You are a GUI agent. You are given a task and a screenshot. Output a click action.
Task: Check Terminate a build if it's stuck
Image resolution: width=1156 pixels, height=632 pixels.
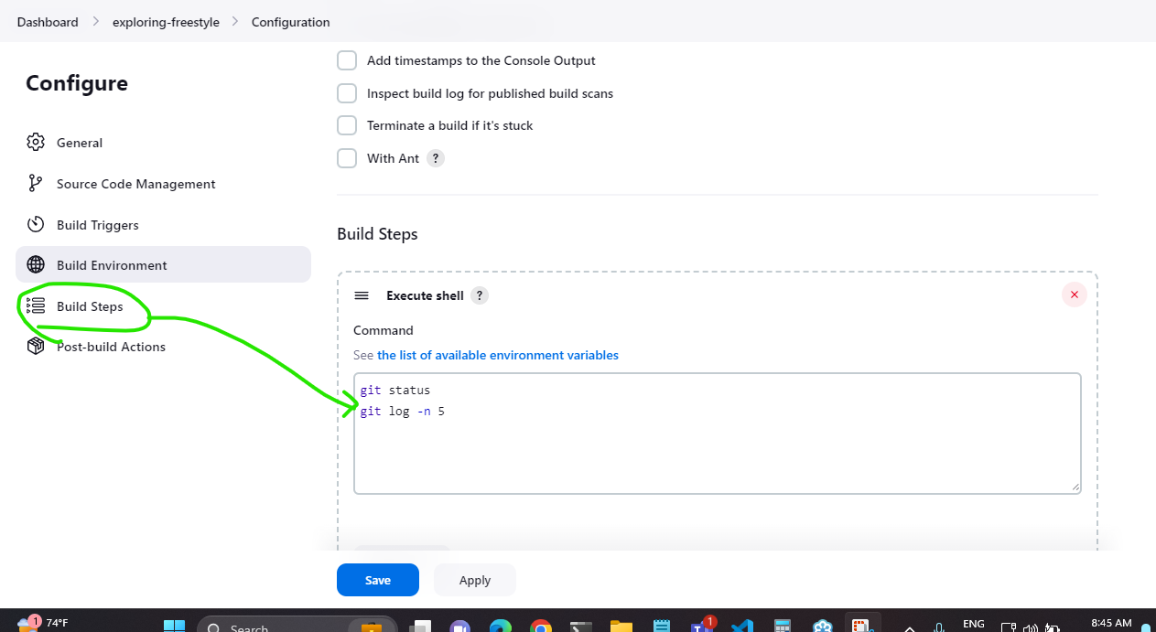click(347, 125)
